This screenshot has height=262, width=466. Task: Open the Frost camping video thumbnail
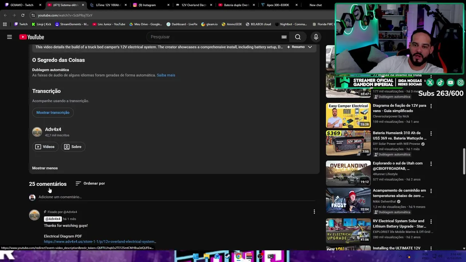[x=348, y=200]
